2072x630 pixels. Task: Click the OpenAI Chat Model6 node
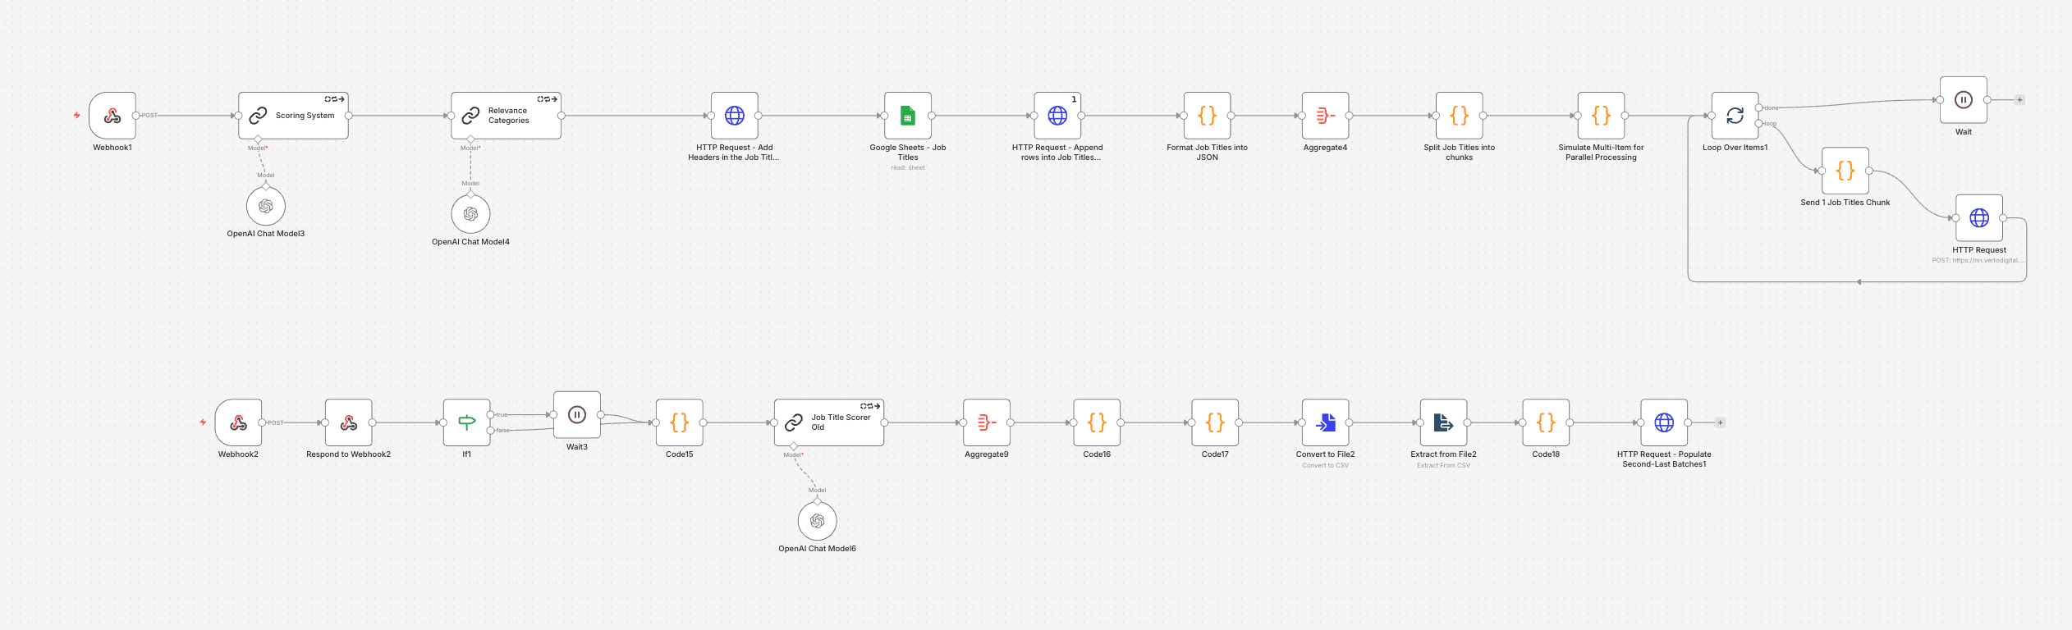[817, 521]
